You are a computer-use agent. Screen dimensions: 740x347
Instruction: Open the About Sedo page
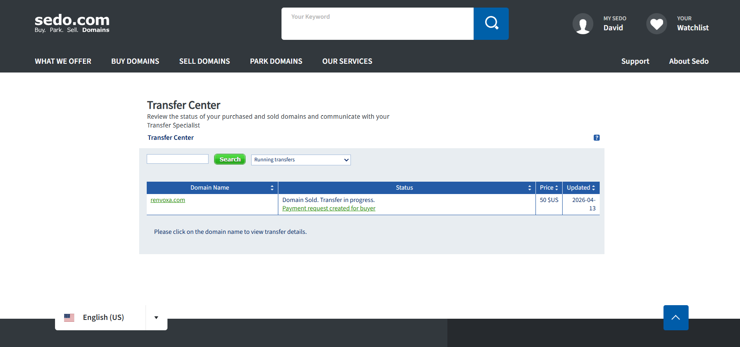[689, 61]
